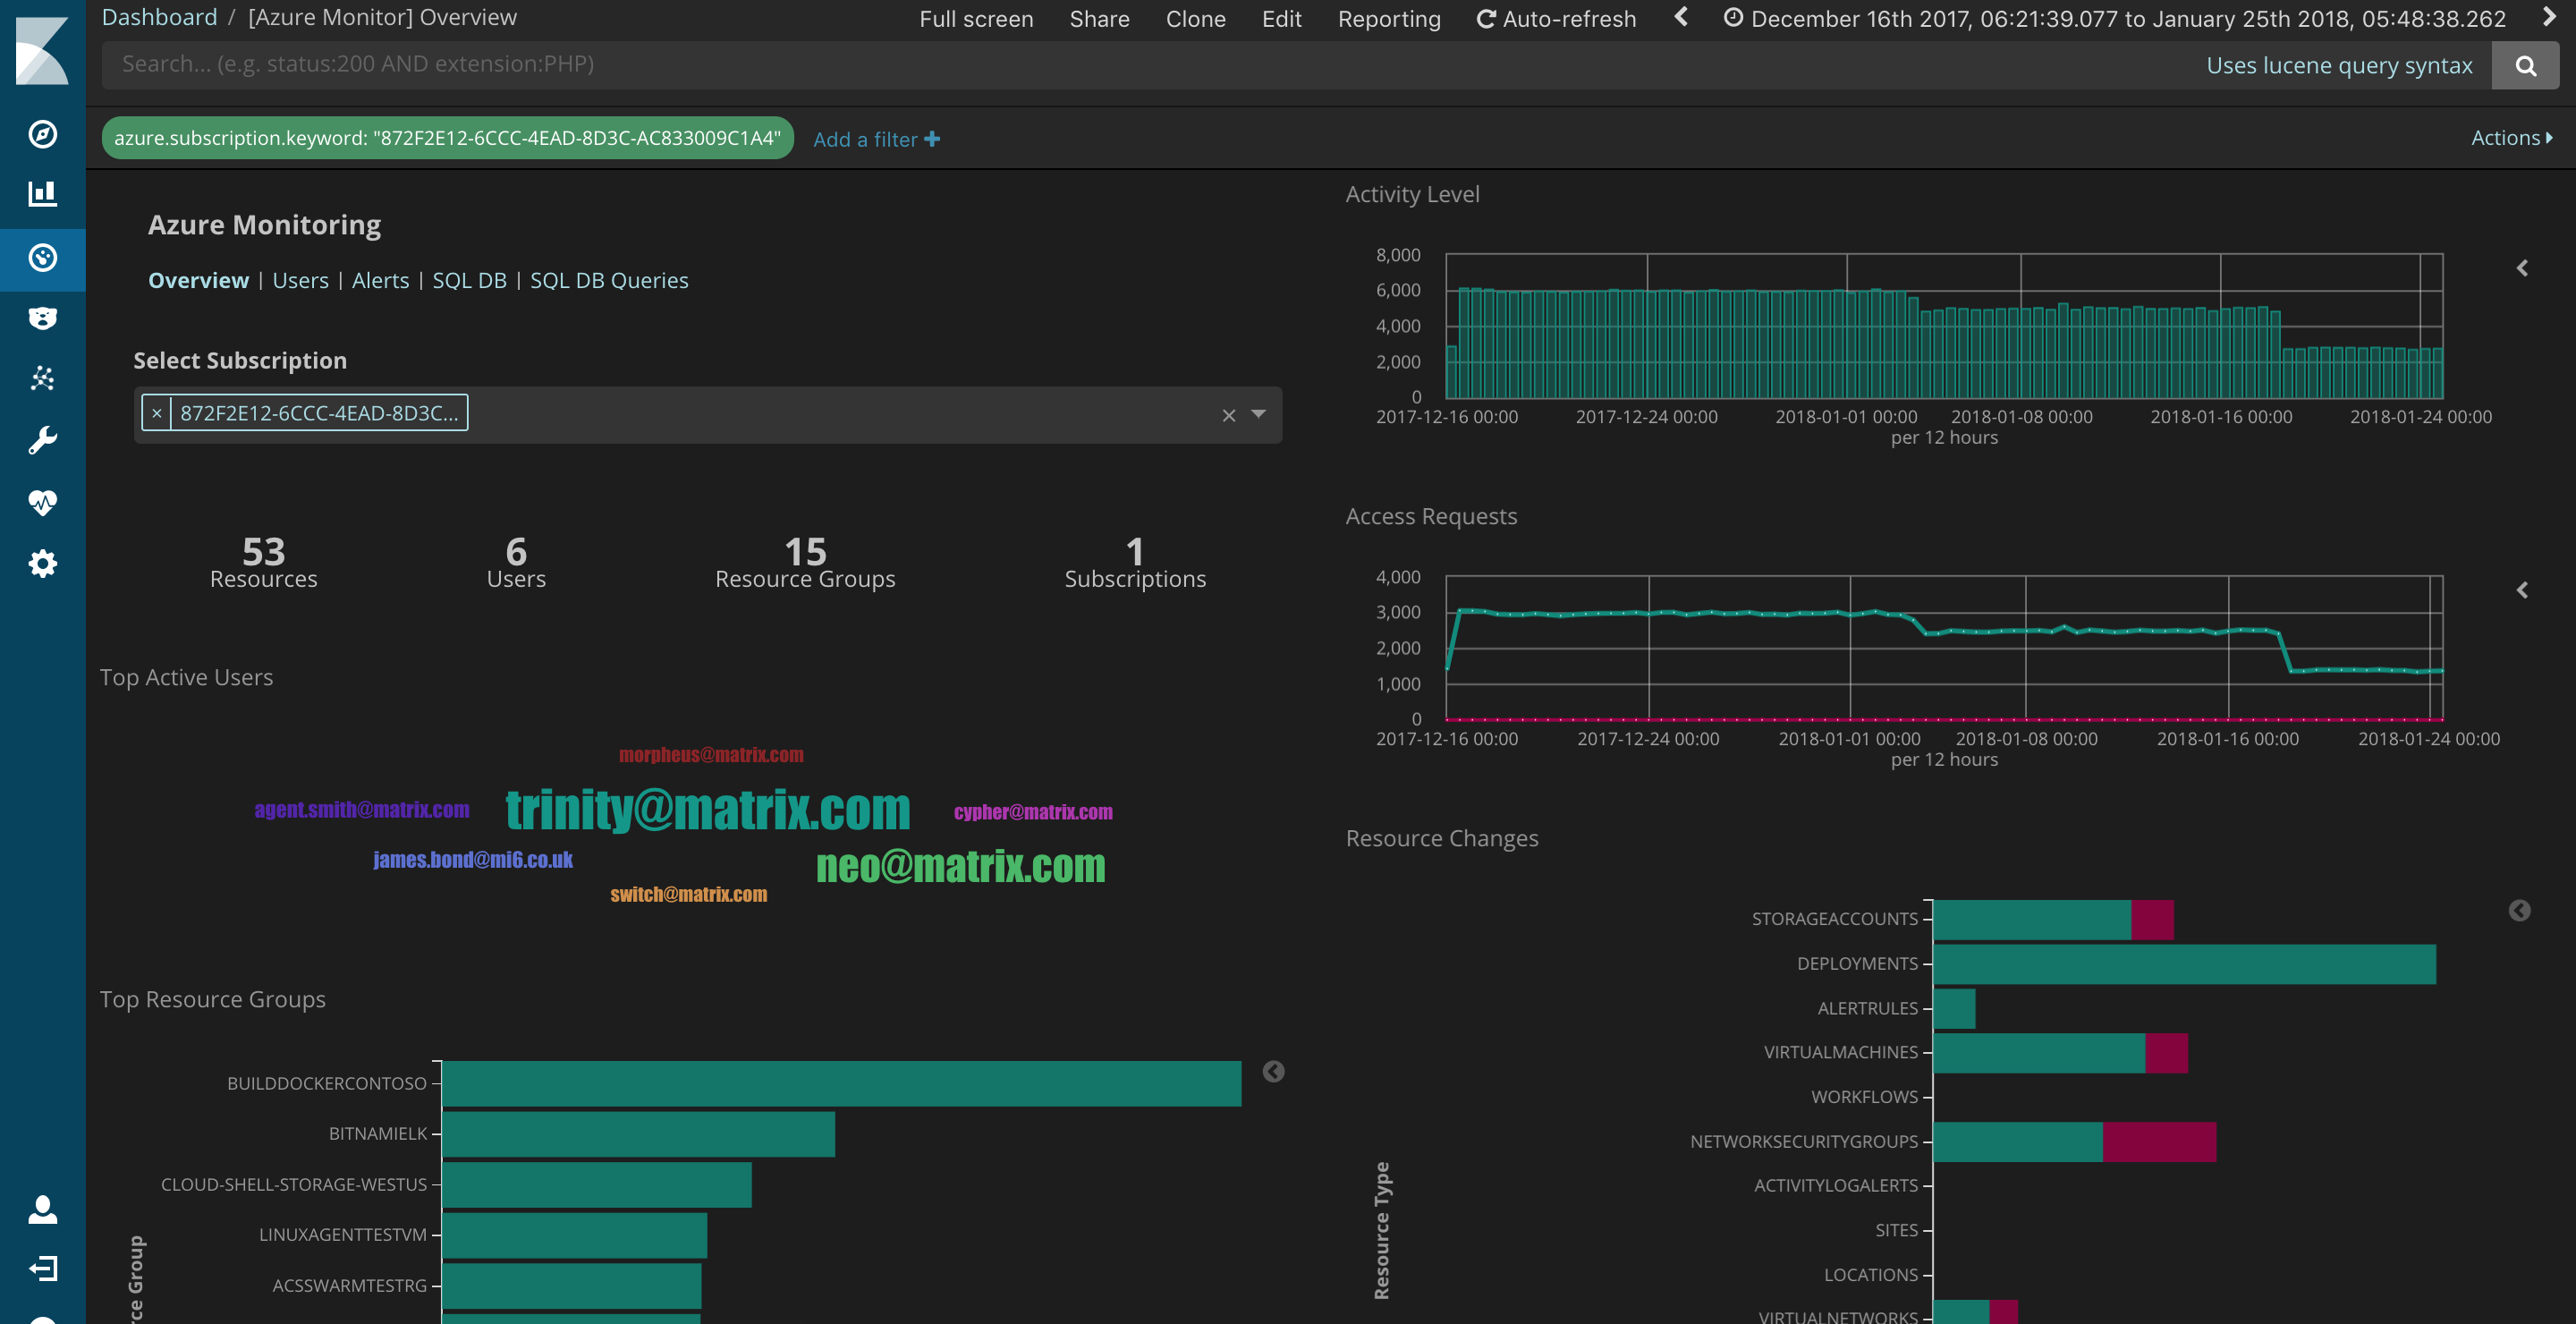The height and width of the screenshot is (1324, 2576).
Task: Open the time picker clock range
Action: point(2114,19)
